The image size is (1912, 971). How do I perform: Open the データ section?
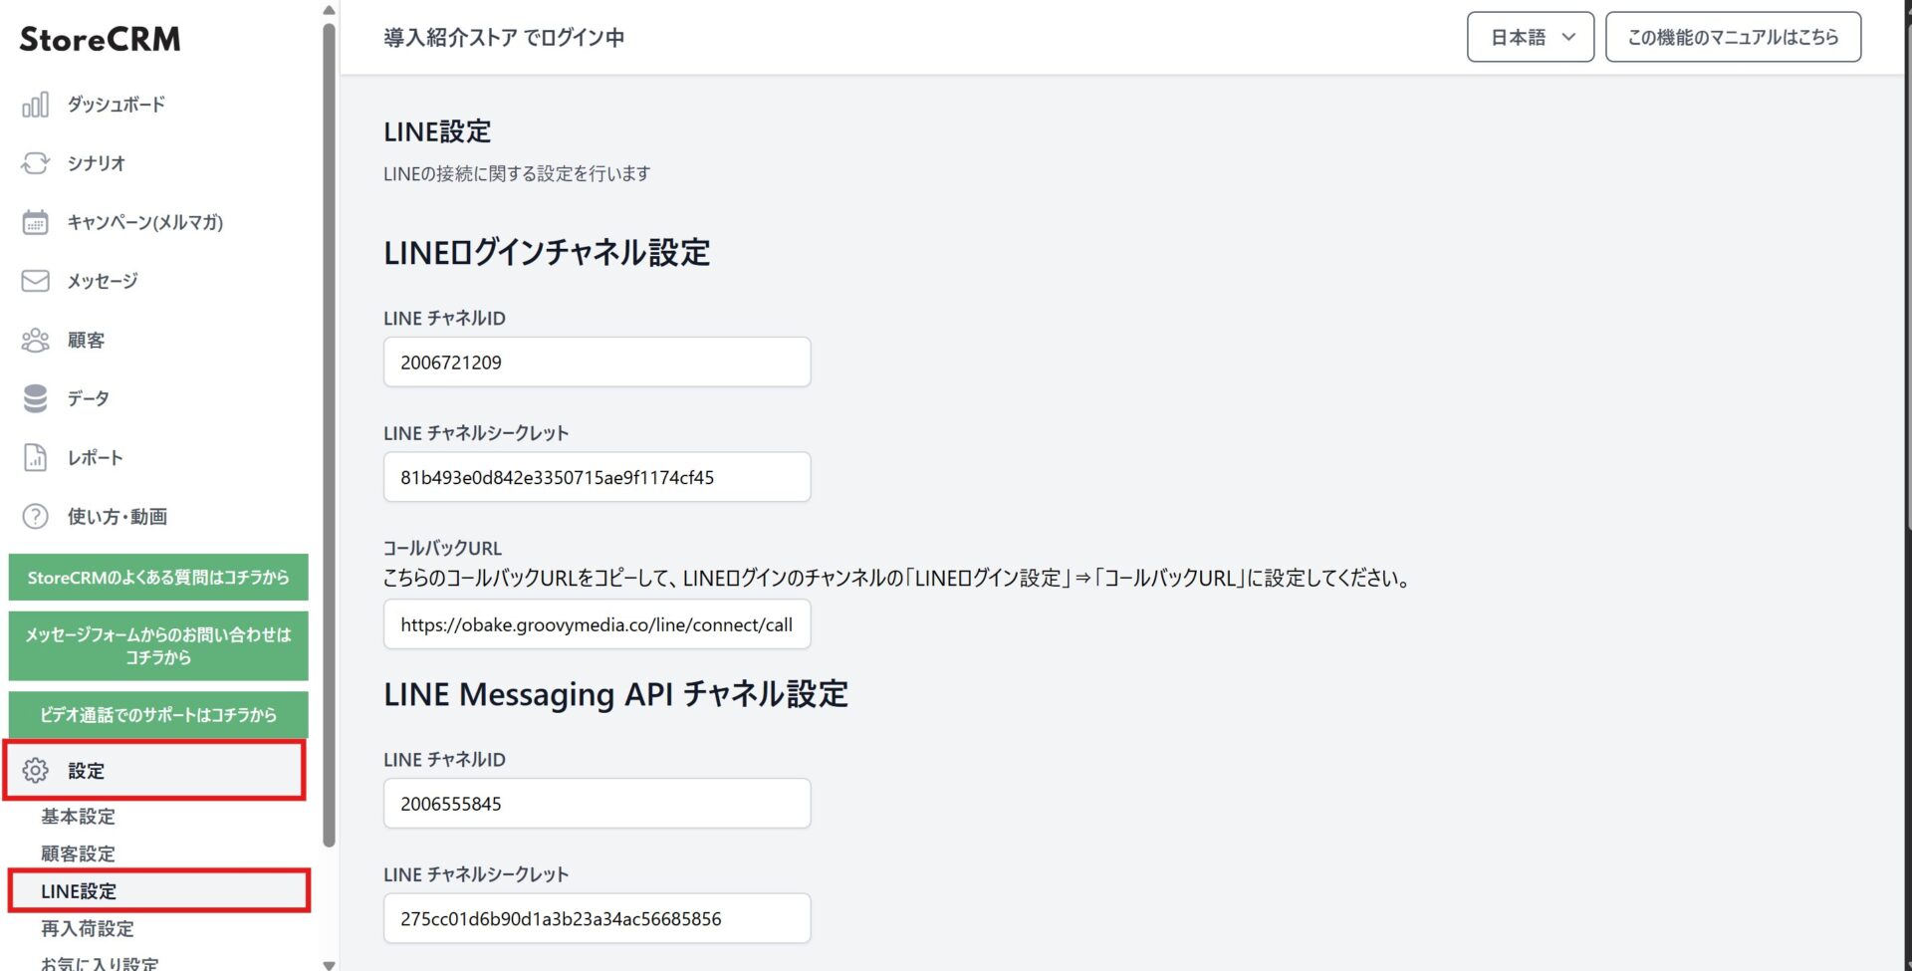(x=88, y=398)
